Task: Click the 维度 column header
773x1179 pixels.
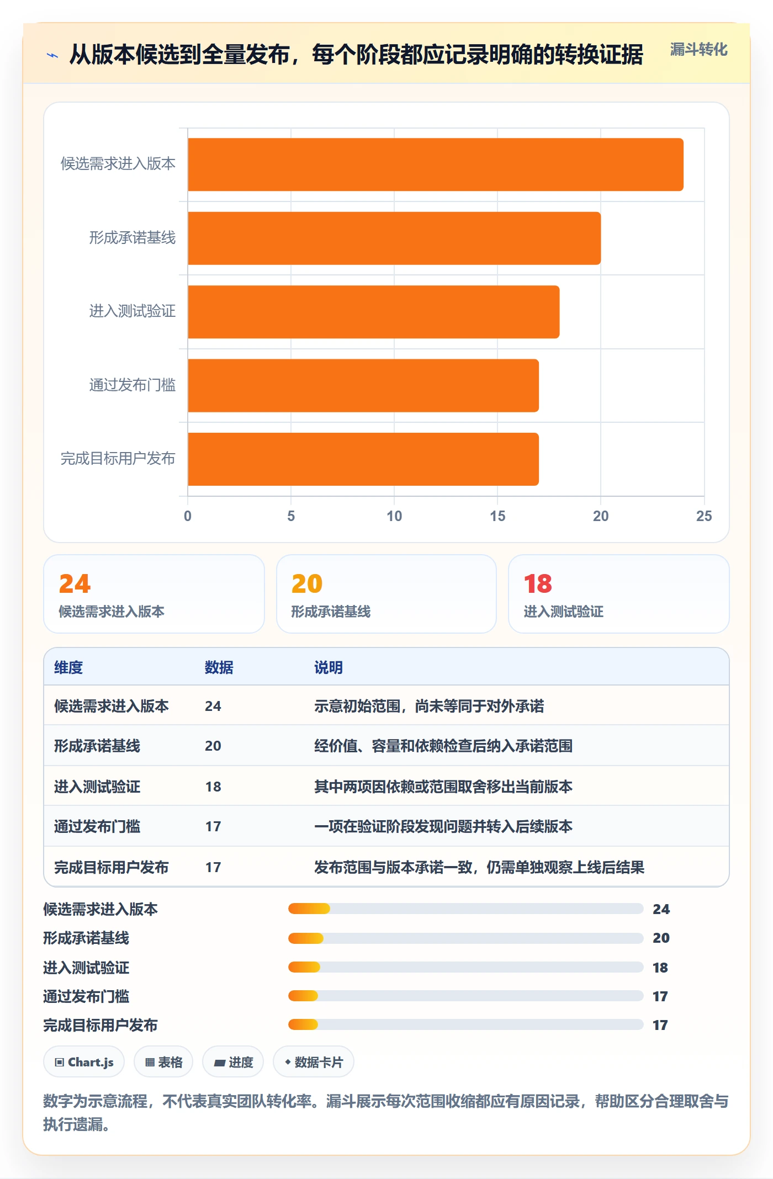Action: pyautogui.click(x=68, y=667)
